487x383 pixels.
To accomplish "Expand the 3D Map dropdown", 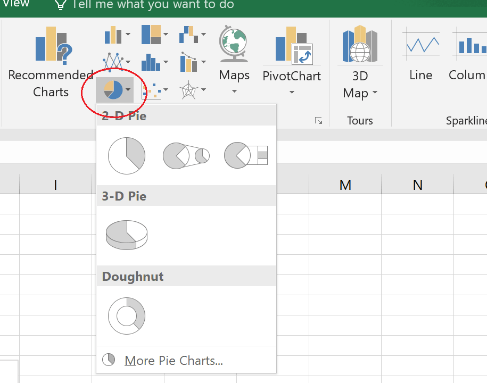I will (360, 64).
